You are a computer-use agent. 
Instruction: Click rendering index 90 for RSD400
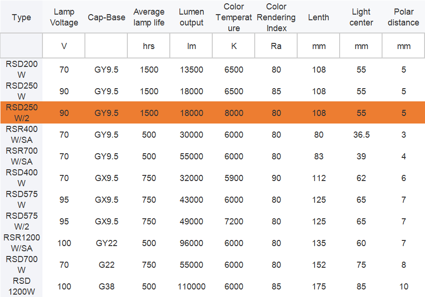click(x=276, y=178)
